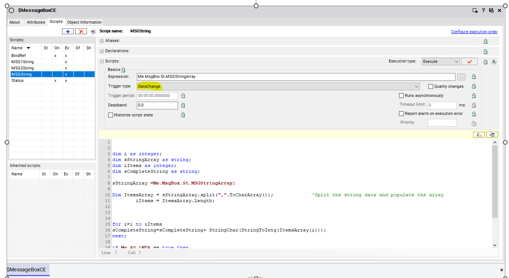Add a new script with plus button
The height and width of the screenshot is (278, 509).
[x=68, y=31]
